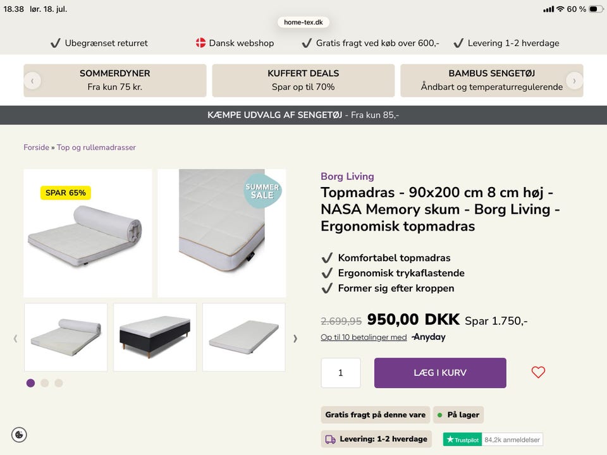Screen dimensions: 607x455
Task: Click the Anyday payment logo
Action: click(x=429, y=337)
